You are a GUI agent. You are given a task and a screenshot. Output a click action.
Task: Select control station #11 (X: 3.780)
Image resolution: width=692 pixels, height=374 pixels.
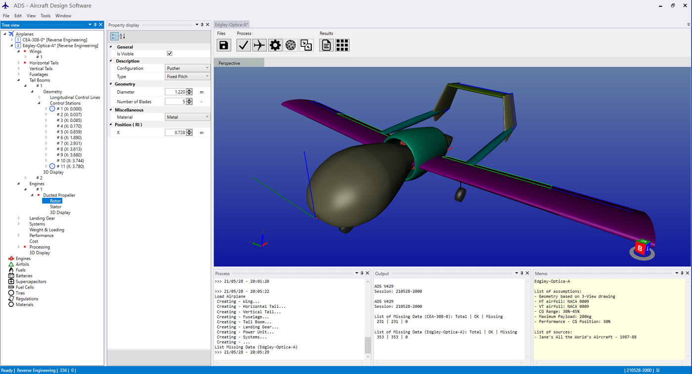pyautogui.click(x=70, y=166)
